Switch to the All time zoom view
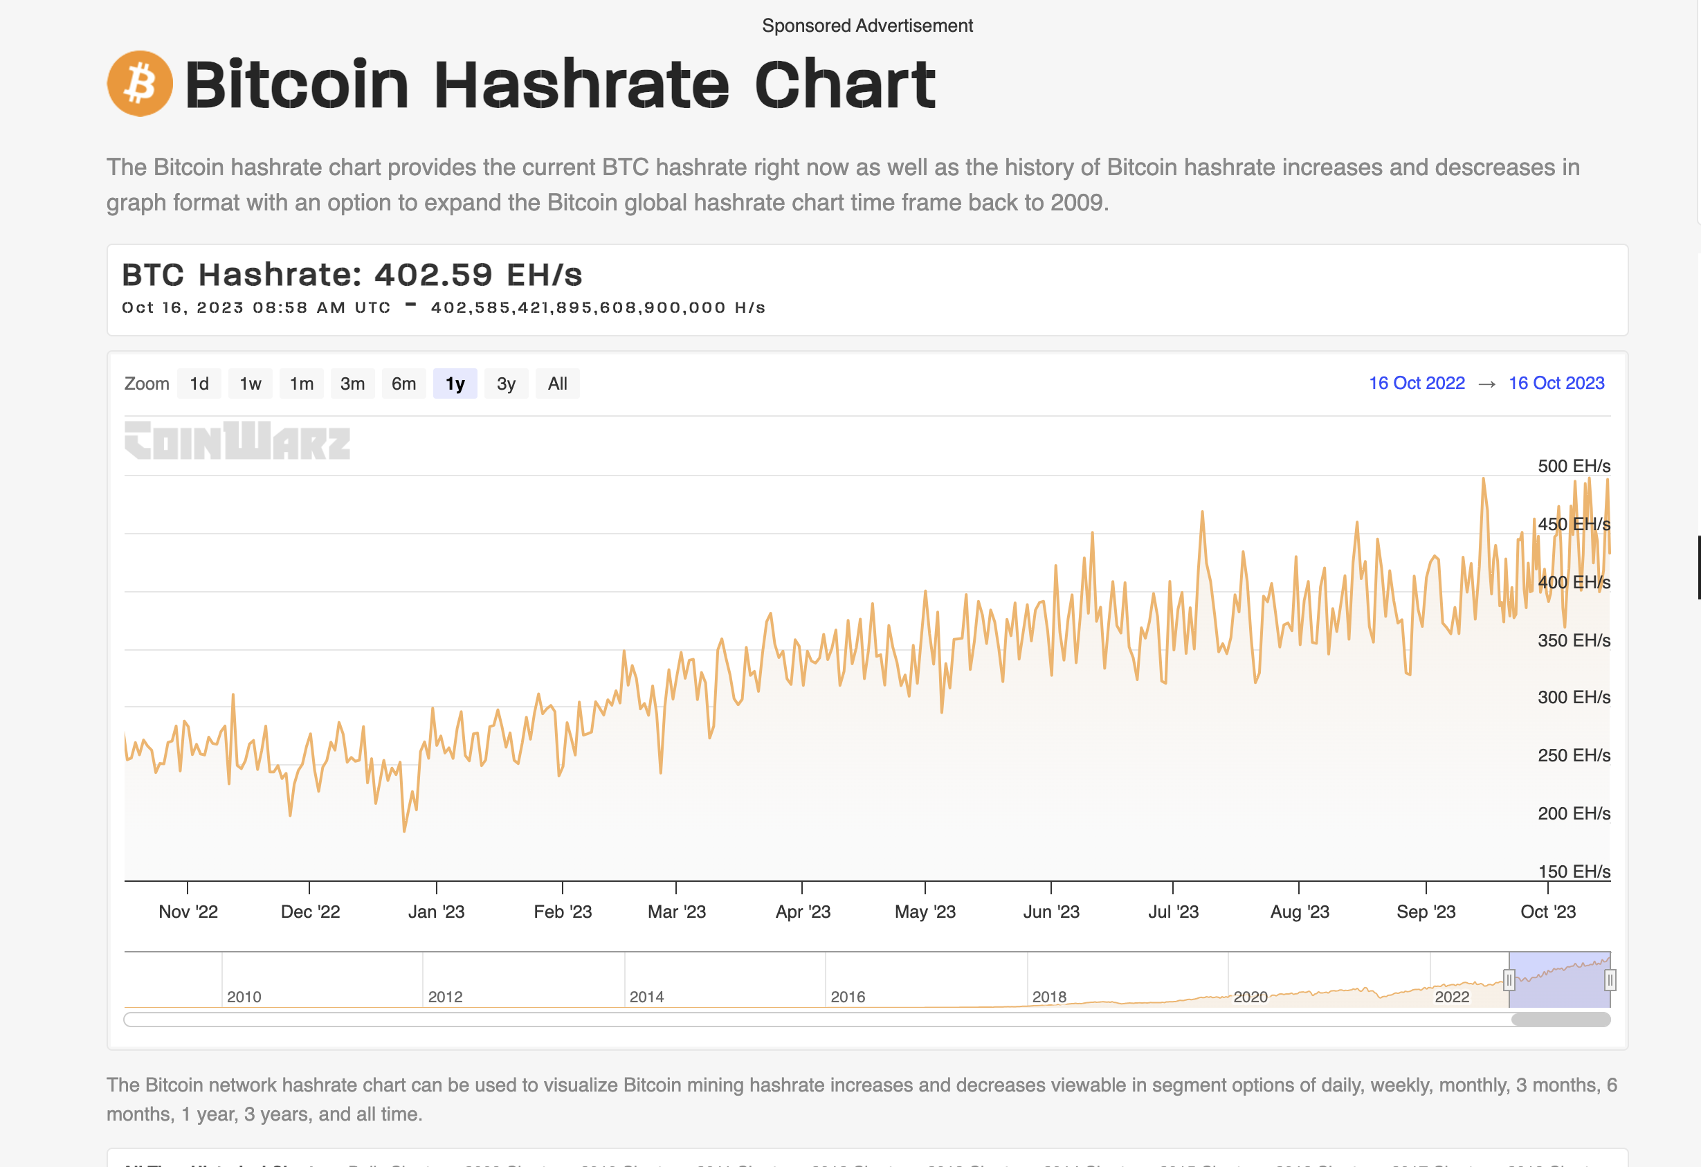Image resolution: width=1701 pixels, height=1167 pixels. 557,383
